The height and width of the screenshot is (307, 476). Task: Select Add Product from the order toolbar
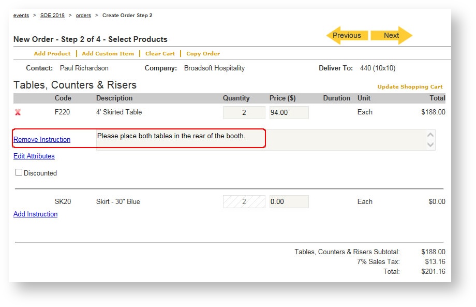pos(52,53)
